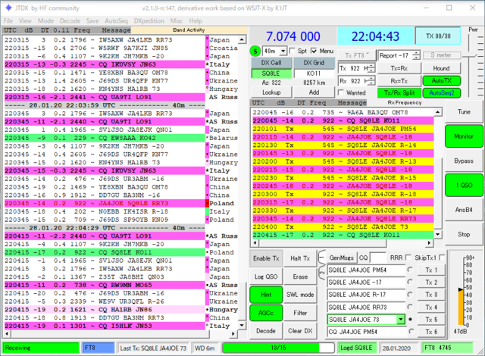Viewport: 485px width, 356px height.
Task: Select radio for SQ8LE JA4JOE R-17 message
Action: tap(410, 294)
